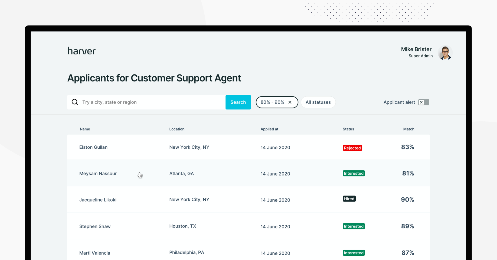Remove the 80% - 90% filter
Image resolution: width=497 pixels, height=260 pixels.
click(290, 102)
